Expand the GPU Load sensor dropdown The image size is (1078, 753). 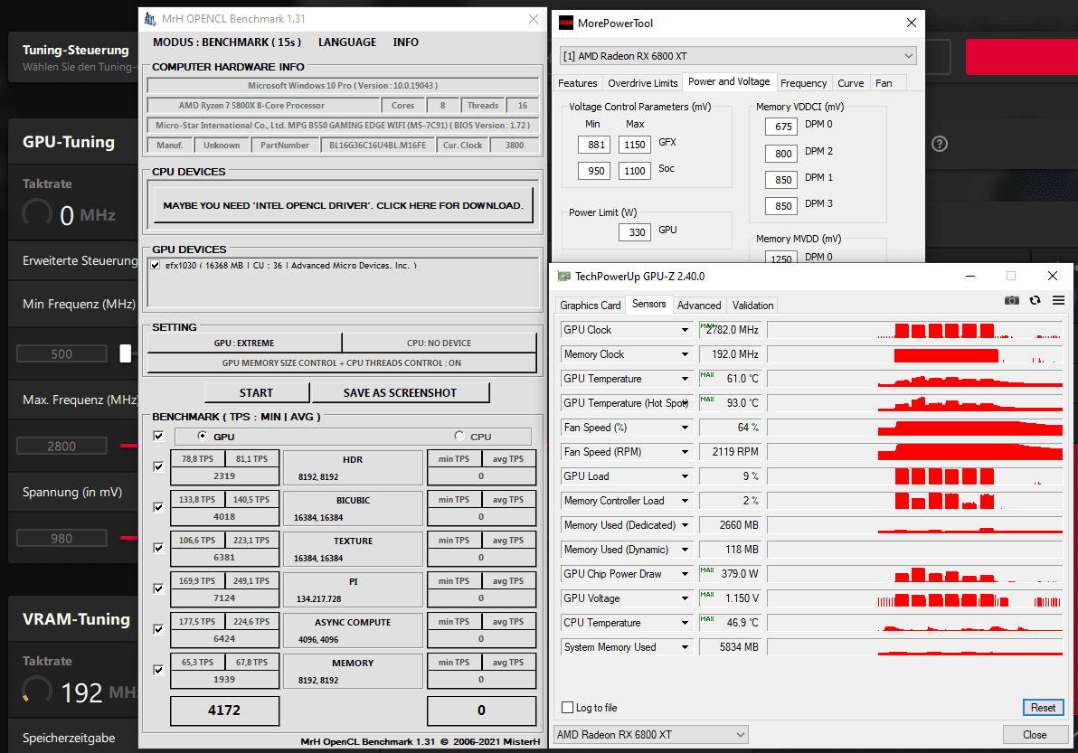click(685, 476)
